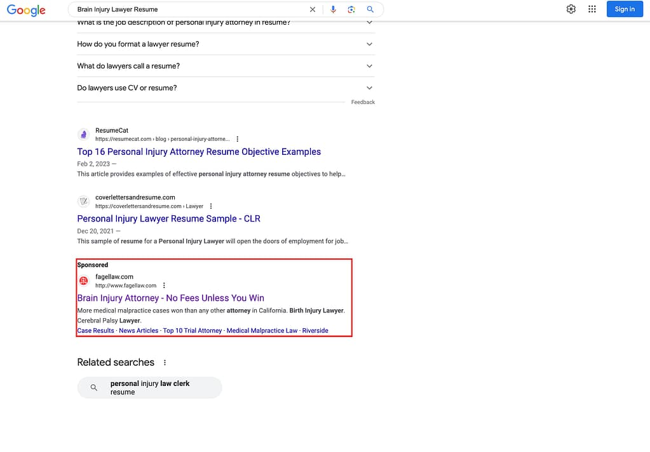Open settings gear icon
This screenshot has width=650, height=452.
click(571, 9)
